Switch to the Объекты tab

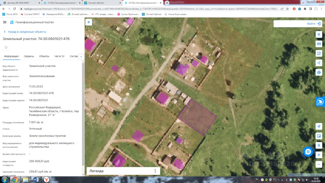44,56
